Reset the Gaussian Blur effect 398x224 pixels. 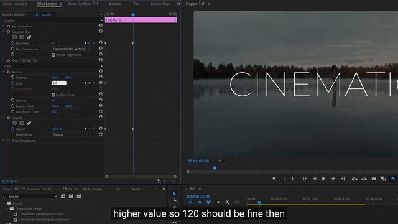tap(101, 31)
